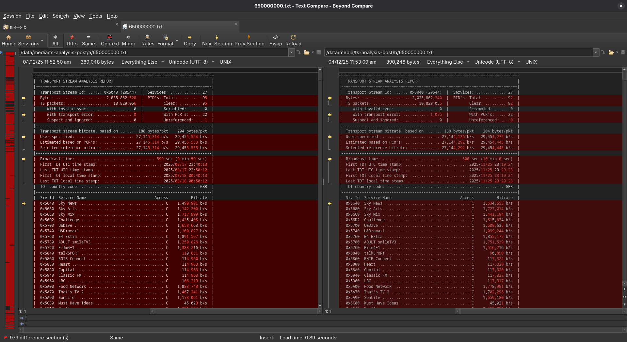
Task: Toggle the All display filter
Action: 55,40
